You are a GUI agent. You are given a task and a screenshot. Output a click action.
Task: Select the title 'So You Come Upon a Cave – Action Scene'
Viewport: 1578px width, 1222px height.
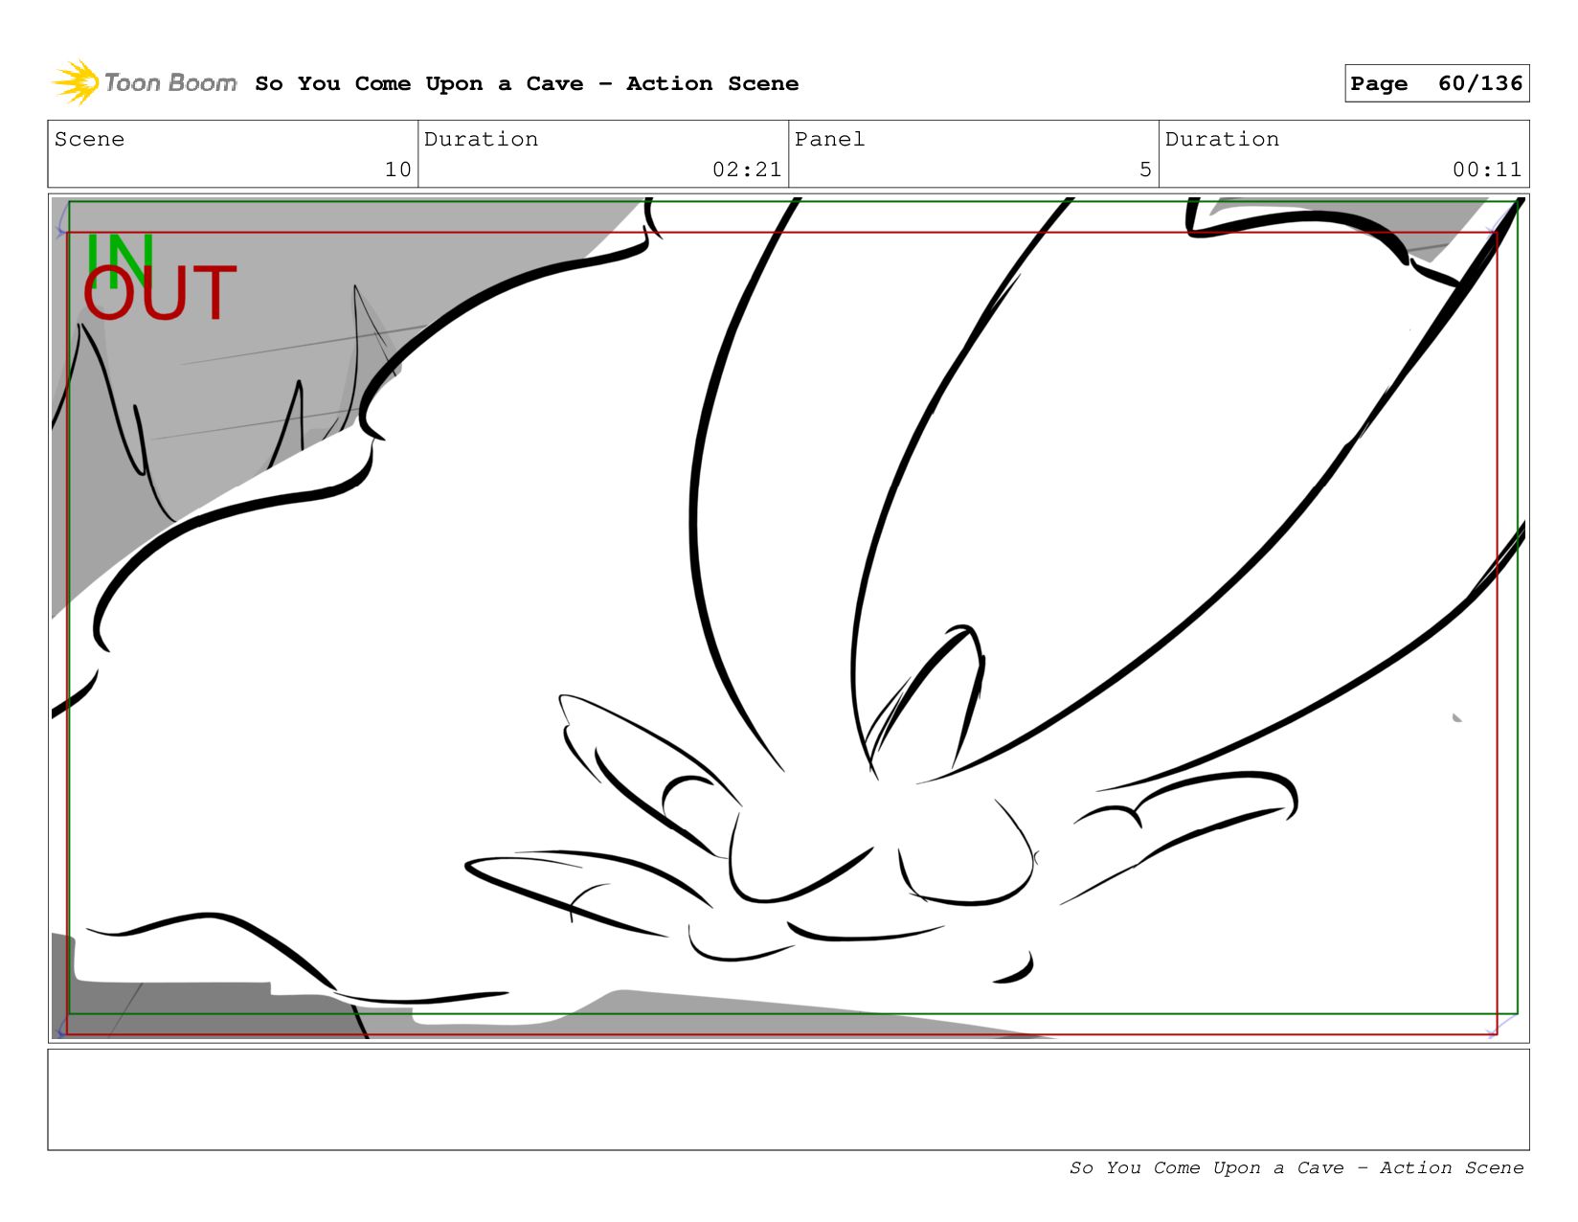[x=527, y=83]
